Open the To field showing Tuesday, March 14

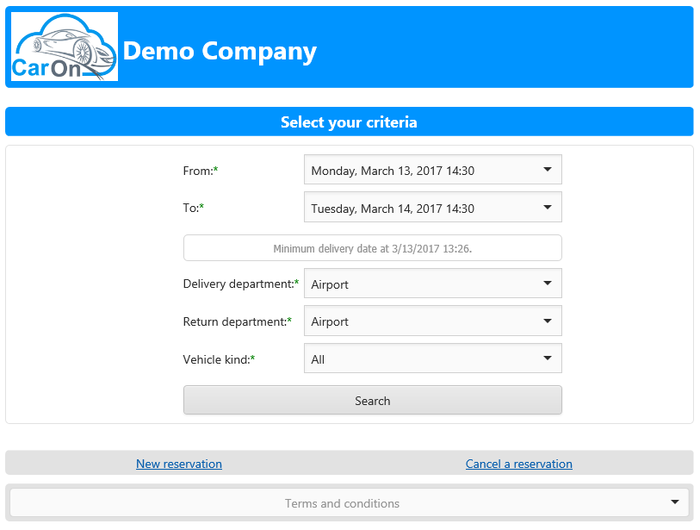point(432,207)
